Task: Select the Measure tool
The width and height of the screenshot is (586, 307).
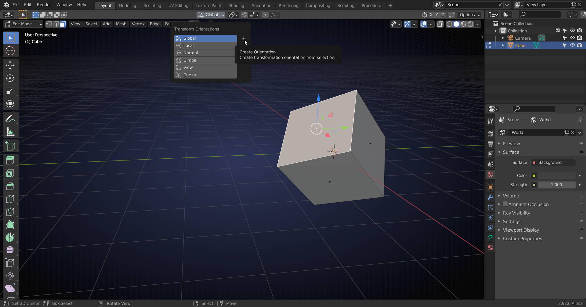Action: click(10, 132)
